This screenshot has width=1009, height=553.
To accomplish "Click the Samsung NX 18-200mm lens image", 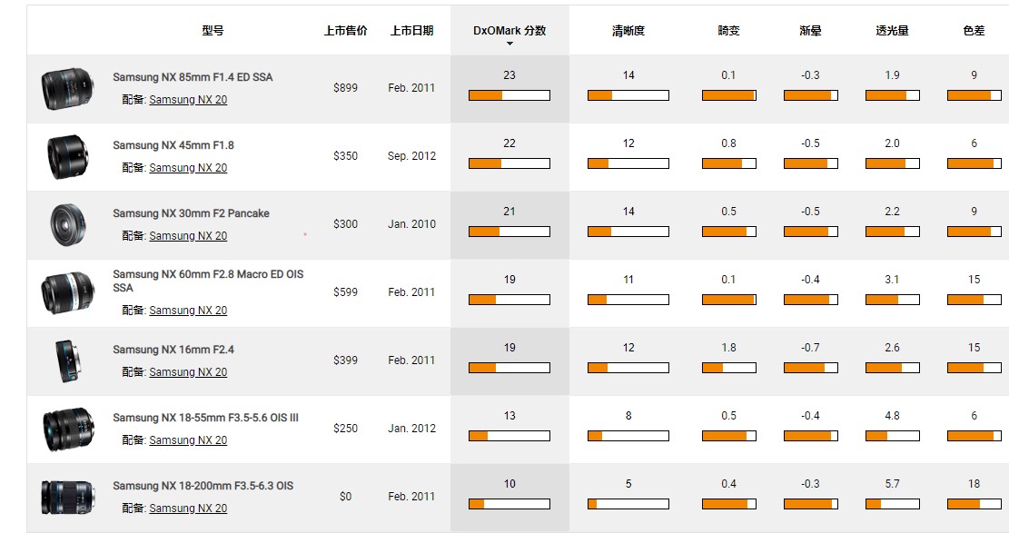I will click(x=67, y=497).
